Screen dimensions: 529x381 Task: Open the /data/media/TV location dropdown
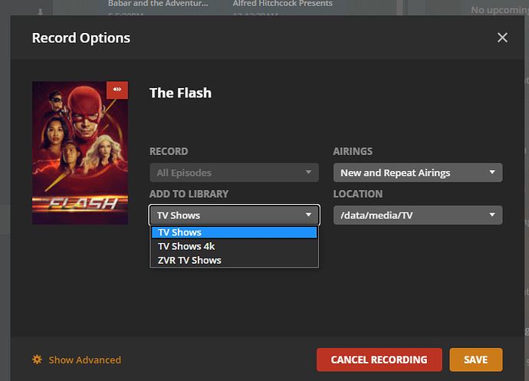pos(418,215)
